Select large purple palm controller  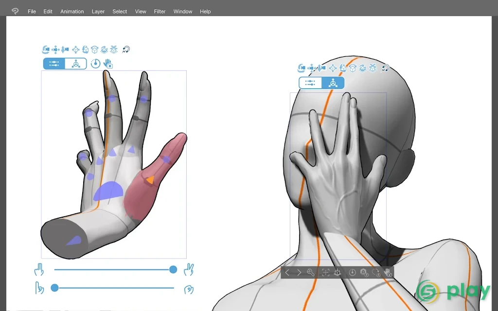(x=108, y=191)
